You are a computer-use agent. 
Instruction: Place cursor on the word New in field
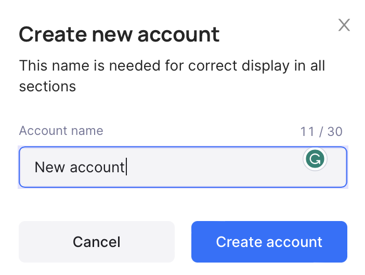click(49, 167)
